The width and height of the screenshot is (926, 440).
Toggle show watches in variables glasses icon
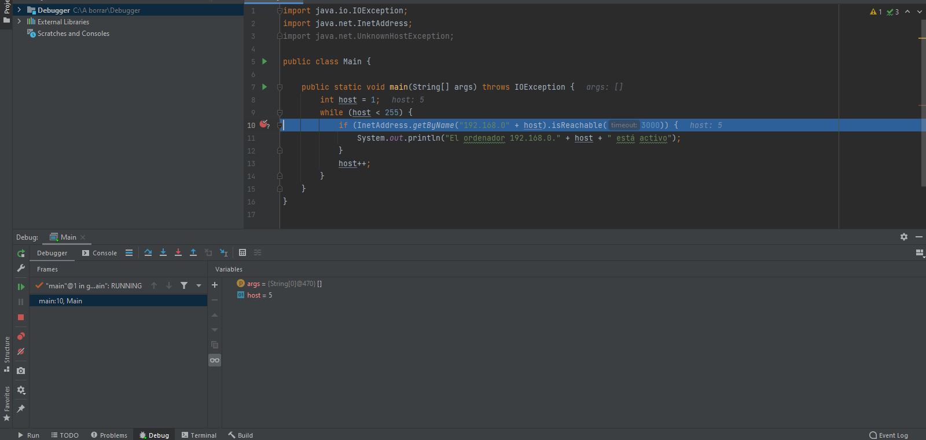tap(215, 360)
